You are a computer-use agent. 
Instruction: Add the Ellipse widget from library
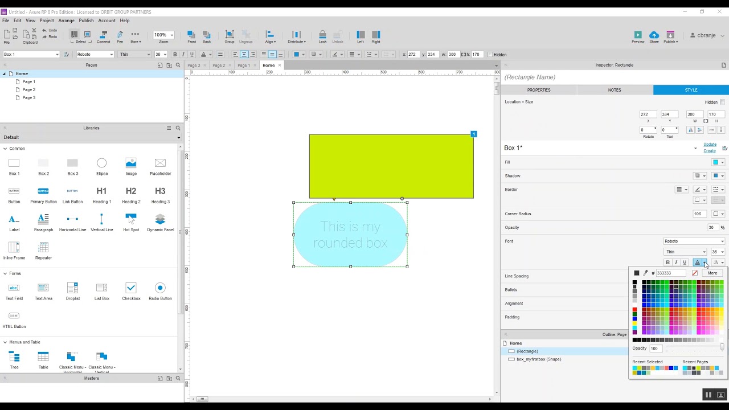pyautogui.click(x=102, y=167)
